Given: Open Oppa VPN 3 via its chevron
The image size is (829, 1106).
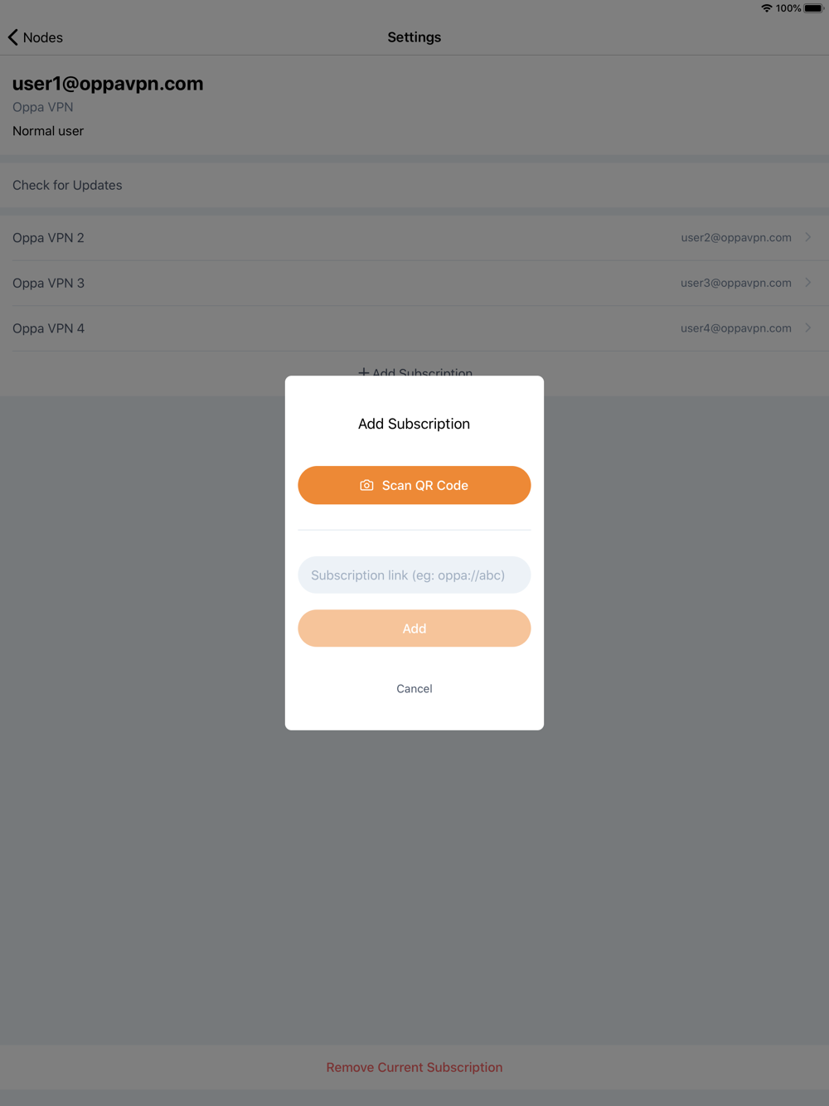Looking at the screenshot, I should (x=807, y=283).
